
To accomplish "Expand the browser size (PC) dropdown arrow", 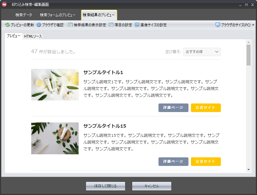I will pos(253,25).
